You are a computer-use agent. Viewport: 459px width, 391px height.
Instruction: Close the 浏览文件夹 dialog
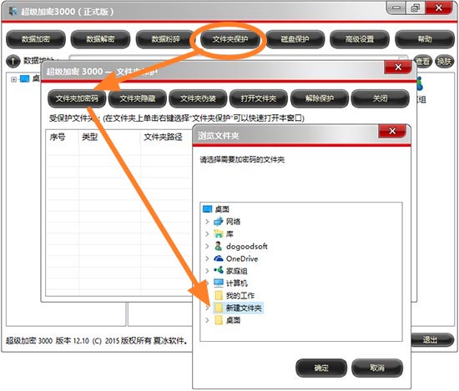point(392,131)
